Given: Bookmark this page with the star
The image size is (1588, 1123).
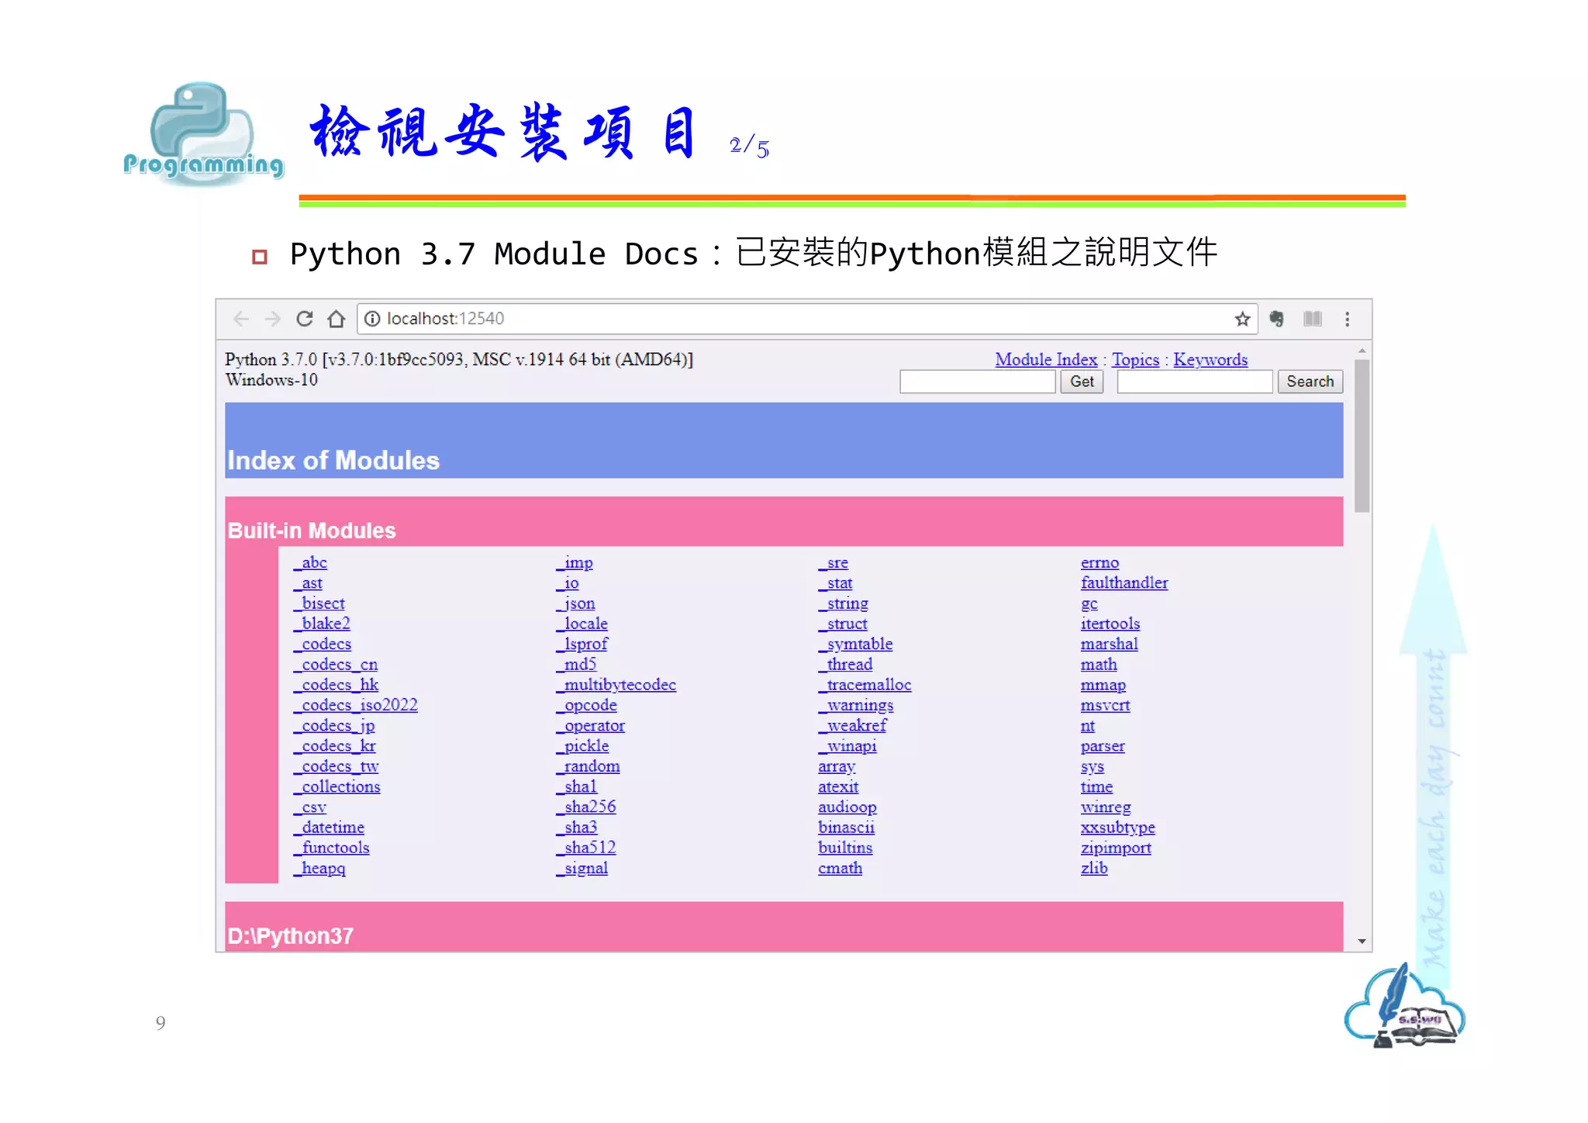Looking at the screenshot, I should point(1242,319).
